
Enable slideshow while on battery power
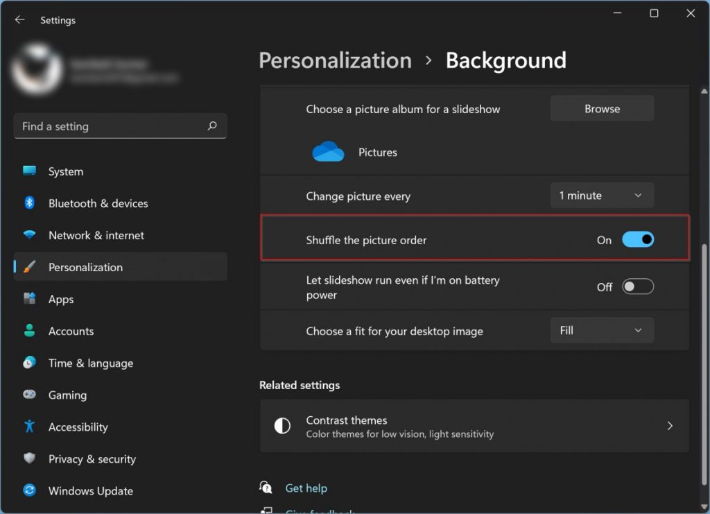click(638, 286)
